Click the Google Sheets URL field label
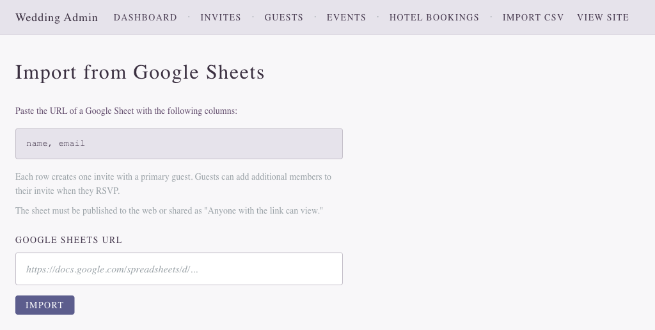 (68, 240)
